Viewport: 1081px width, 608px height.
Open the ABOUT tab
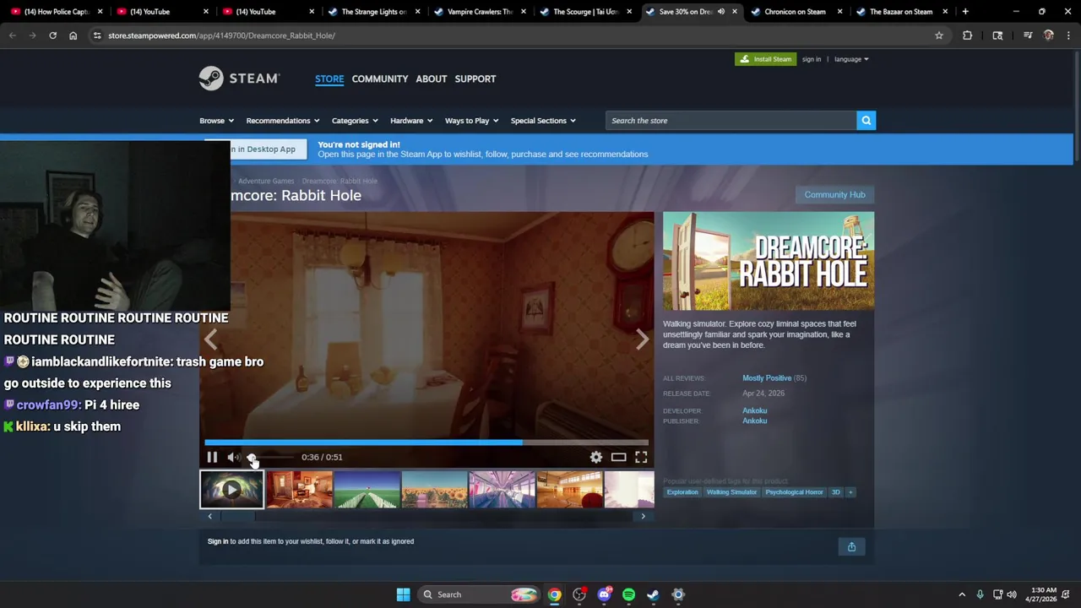432,79
